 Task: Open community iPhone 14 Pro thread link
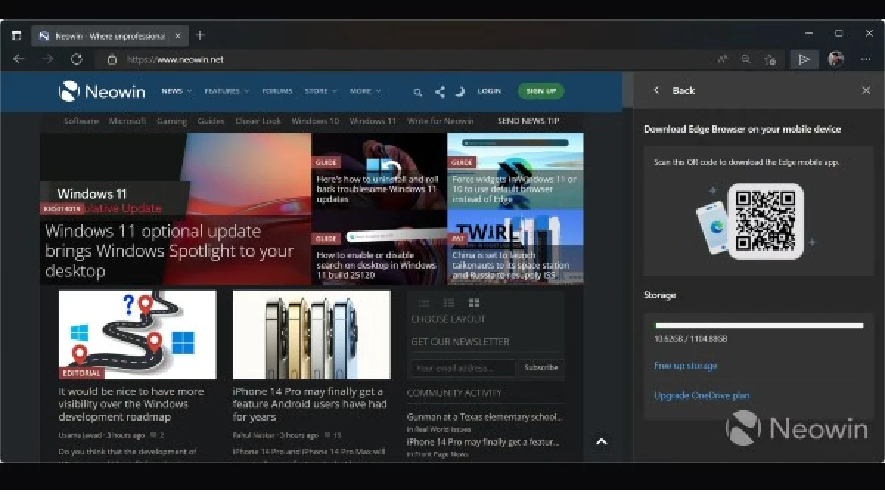coord(484,442)
